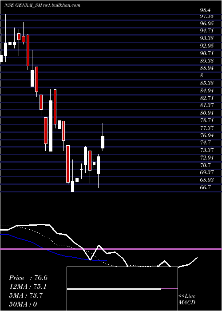Screen dimensions: 222x311
Task: Click the 80.04 price axis label
Action: (207, 113)
